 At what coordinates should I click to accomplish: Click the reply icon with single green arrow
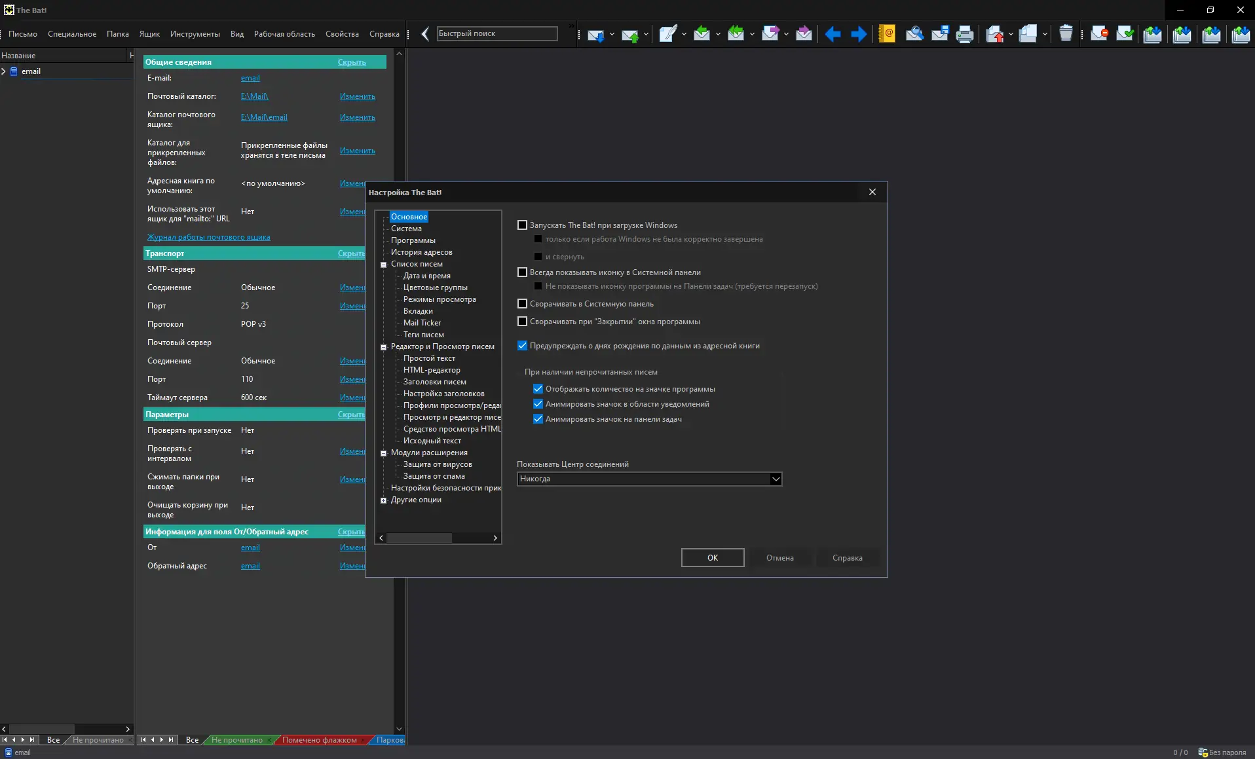[x=702, y=33]
